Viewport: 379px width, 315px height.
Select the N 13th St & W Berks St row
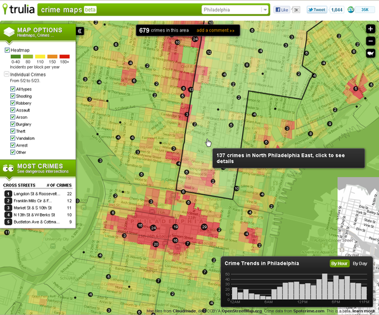click(x=38, y=214)
